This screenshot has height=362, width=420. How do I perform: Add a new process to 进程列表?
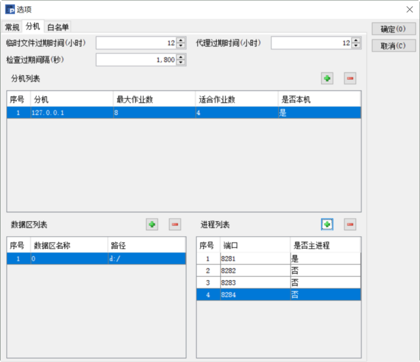tap(327, 225)
